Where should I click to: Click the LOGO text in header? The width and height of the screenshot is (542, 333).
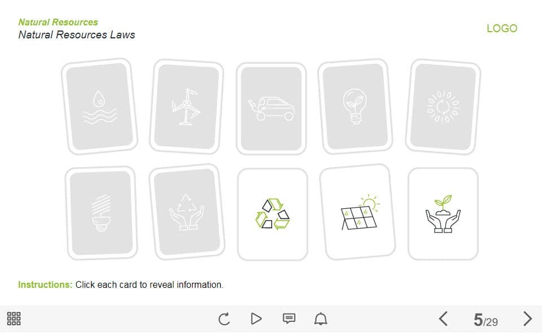pos(502,28)
